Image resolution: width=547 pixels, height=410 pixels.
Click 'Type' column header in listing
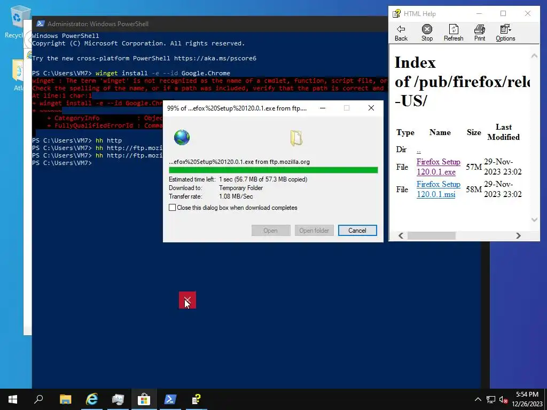(x=405, y=132)
